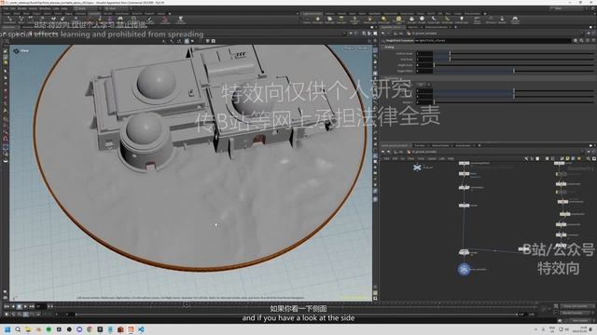This screenshot has height=335, width=597.
Task: Add a GI Light from the shelf
Action: point(422,20)
